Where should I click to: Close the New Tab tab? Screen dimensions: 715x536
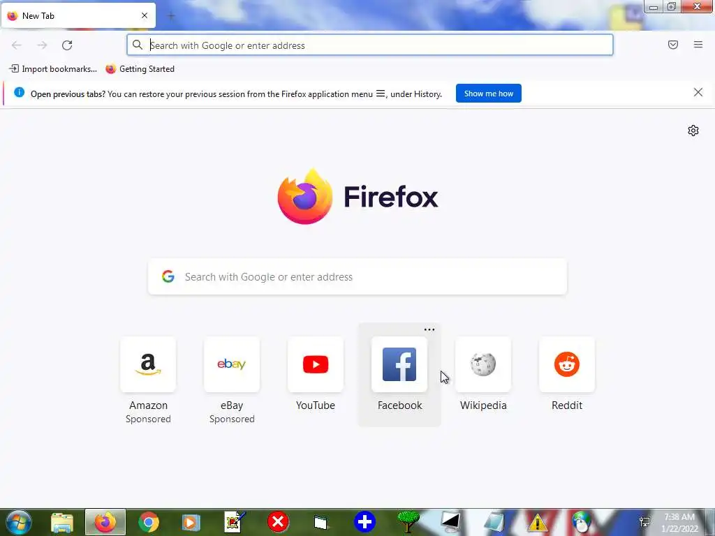tap(145, 15)
